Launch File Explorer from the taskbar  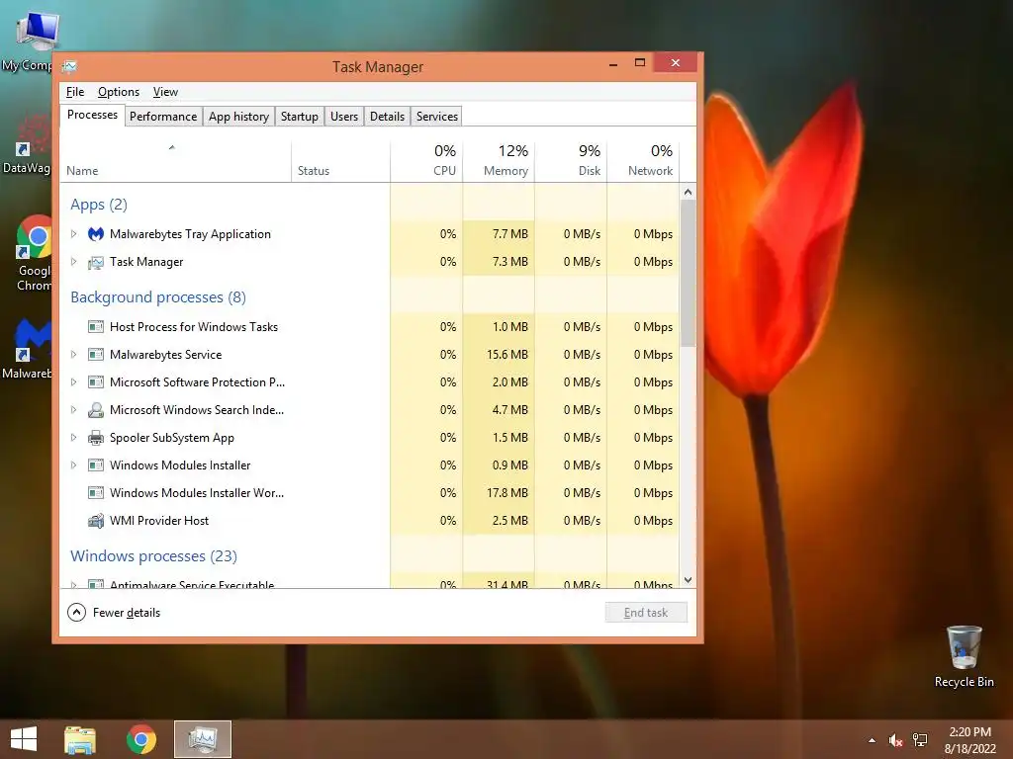pyautogui.click(x=80, y=739)
